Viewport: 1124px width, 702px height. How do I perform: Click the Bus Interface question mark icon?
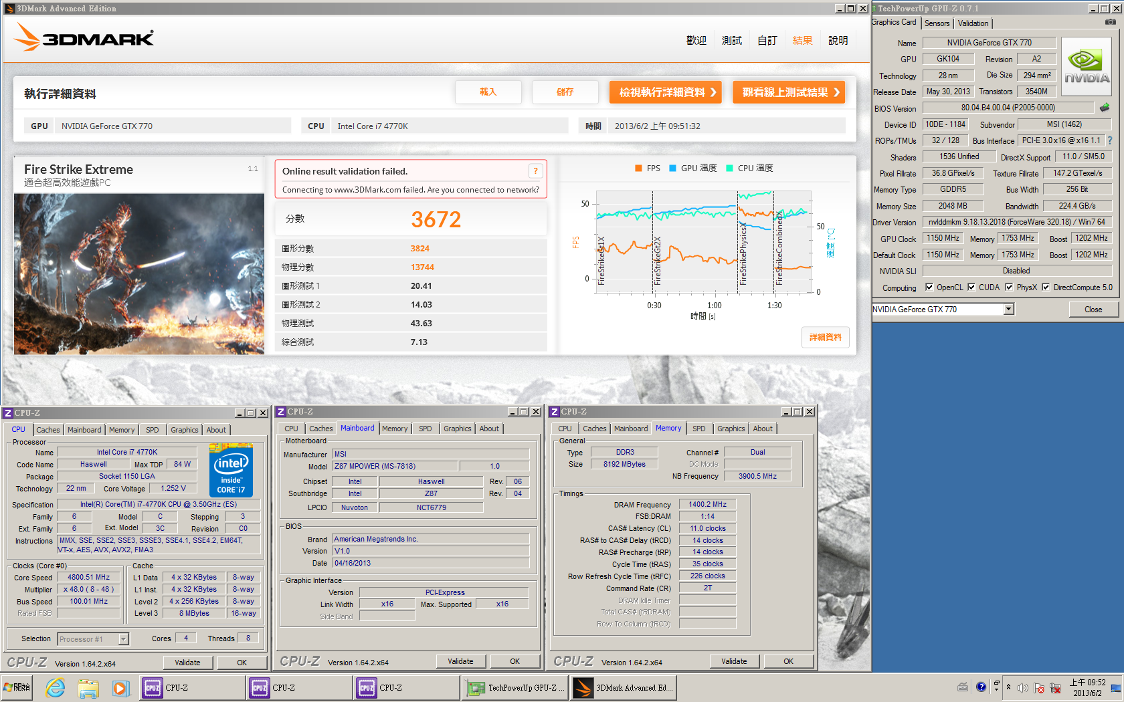[x=1110, y=140]
